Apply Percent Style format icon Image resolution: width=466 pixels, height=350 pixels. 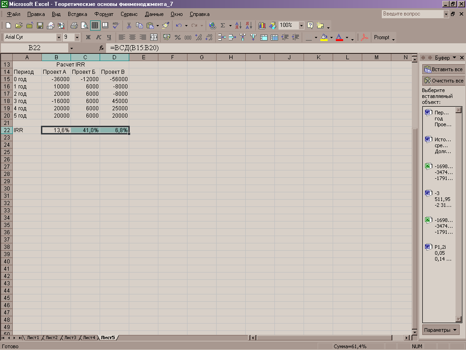[177, 37]
